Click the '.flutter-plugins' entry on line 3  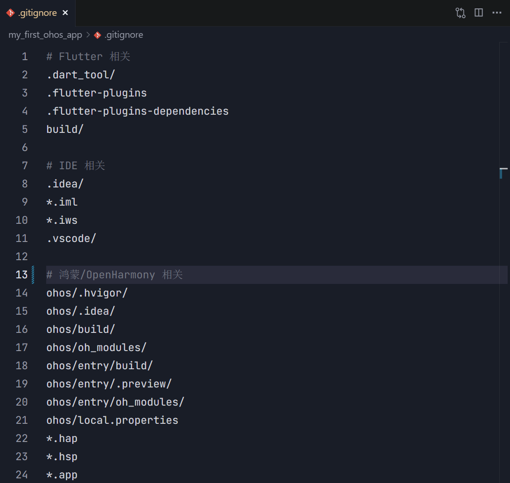click(x=97, y=93)
